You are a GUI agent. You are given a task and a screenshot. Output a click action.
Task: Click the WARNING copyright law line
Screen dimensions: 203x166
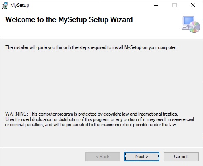(92, 114)
